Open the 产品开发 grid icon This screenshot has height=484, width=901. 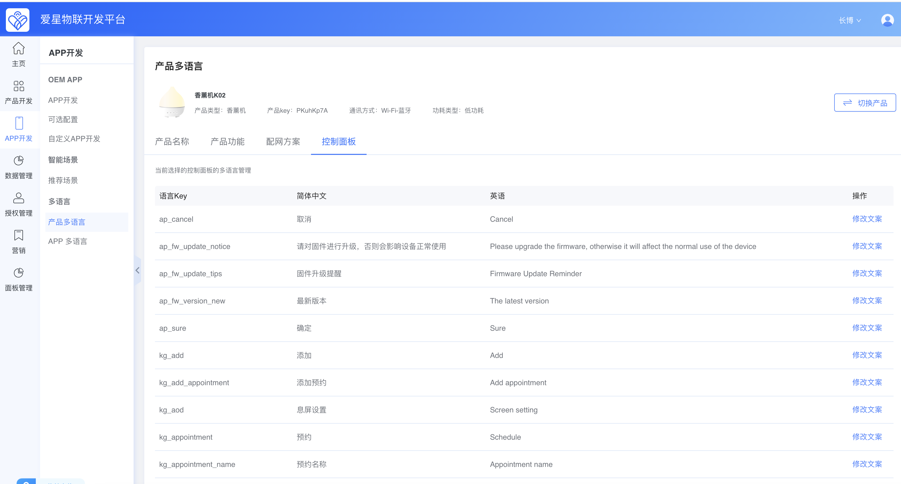[x=18, y=86]
